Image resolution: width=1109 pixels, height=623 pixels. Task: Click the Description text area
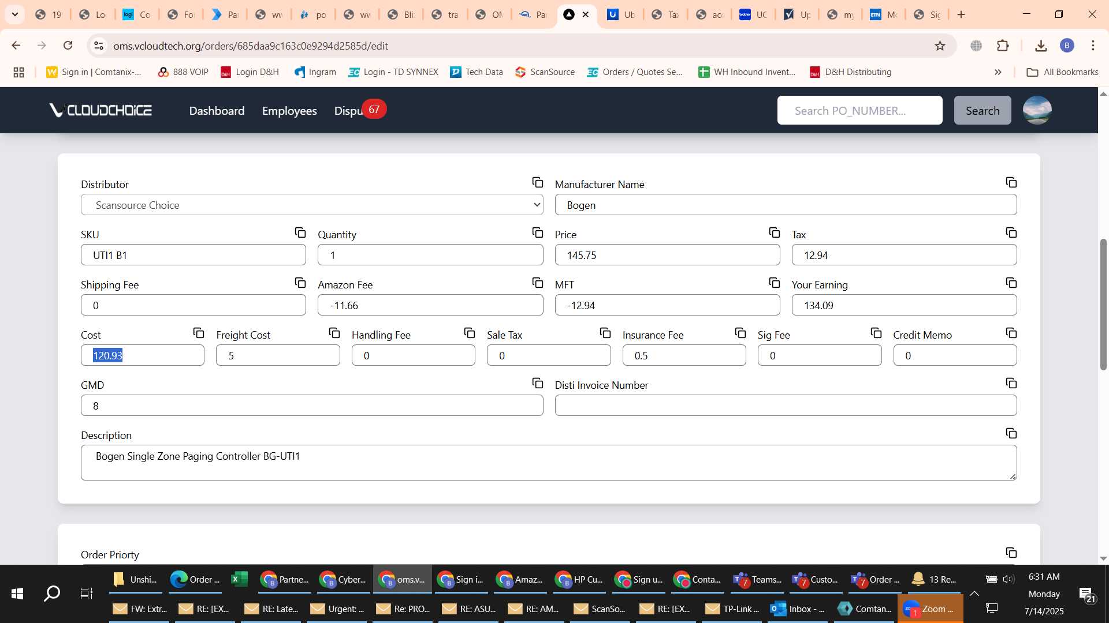point(549,463)
